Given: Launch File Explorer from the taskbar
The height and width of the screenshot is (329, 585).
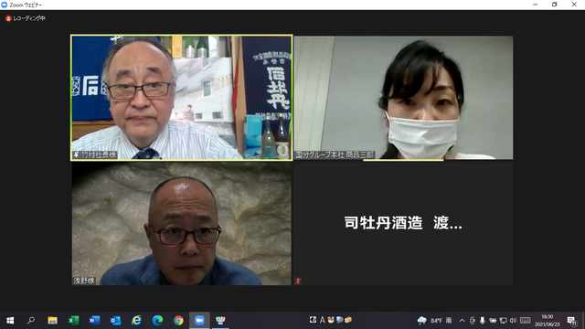Looking at the screenshot, I should (52, 320).
